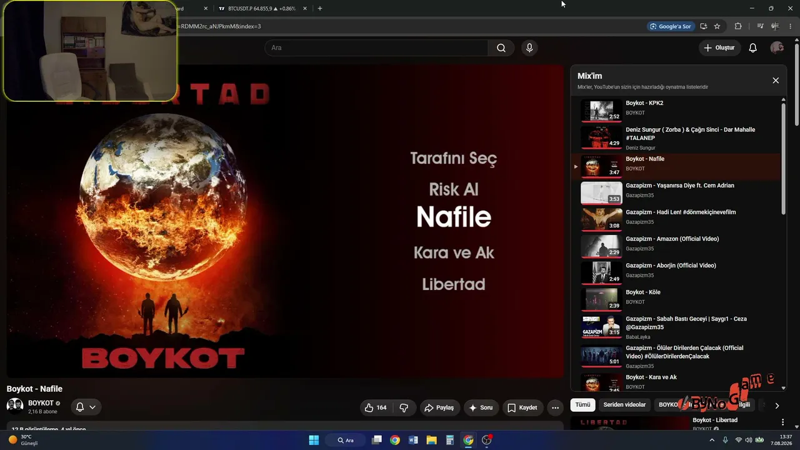The height and width of the screenshot is (450, 800).
Task: Click the install app icon in address bar
Action: [703, 26]
